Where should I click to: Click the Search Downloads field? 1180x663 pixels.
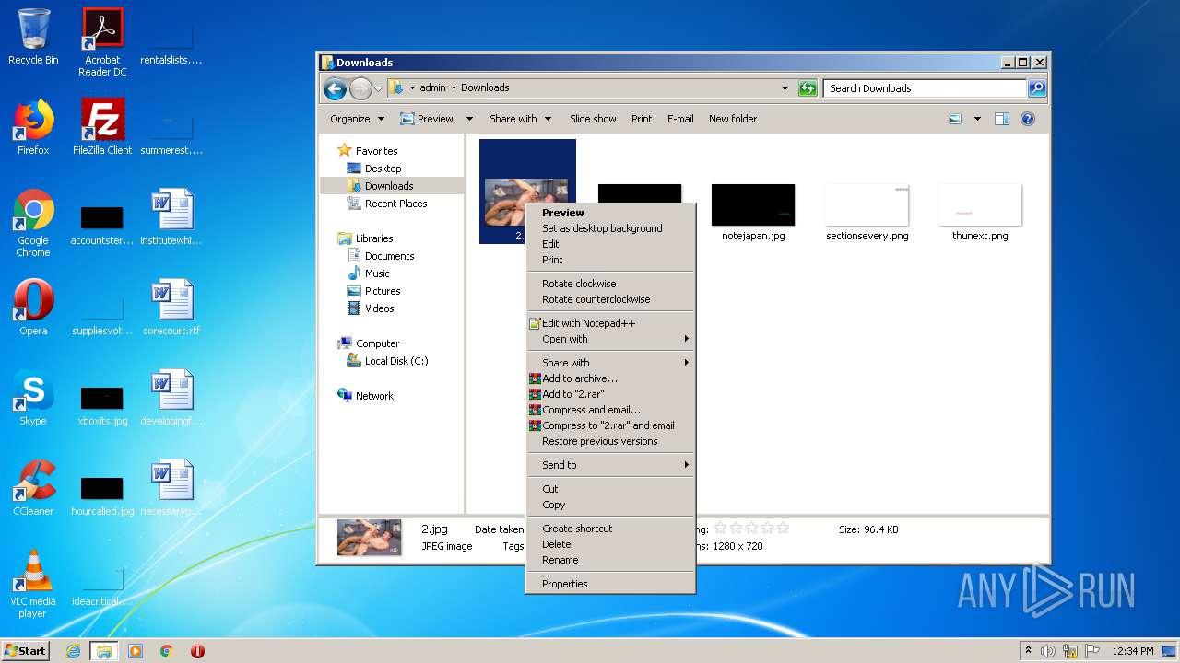click(x=926, y=88)
